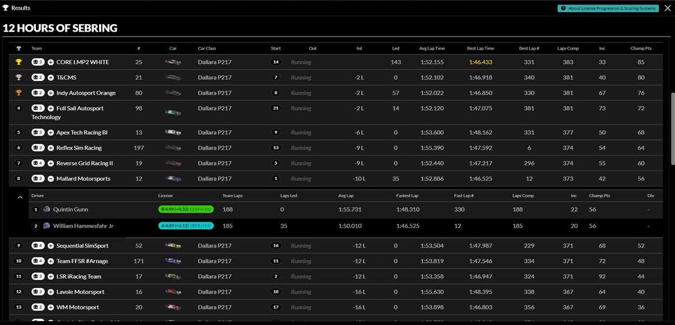
Task: Click the 12 HOURS OF SEBRING heading
Action: 60,28
